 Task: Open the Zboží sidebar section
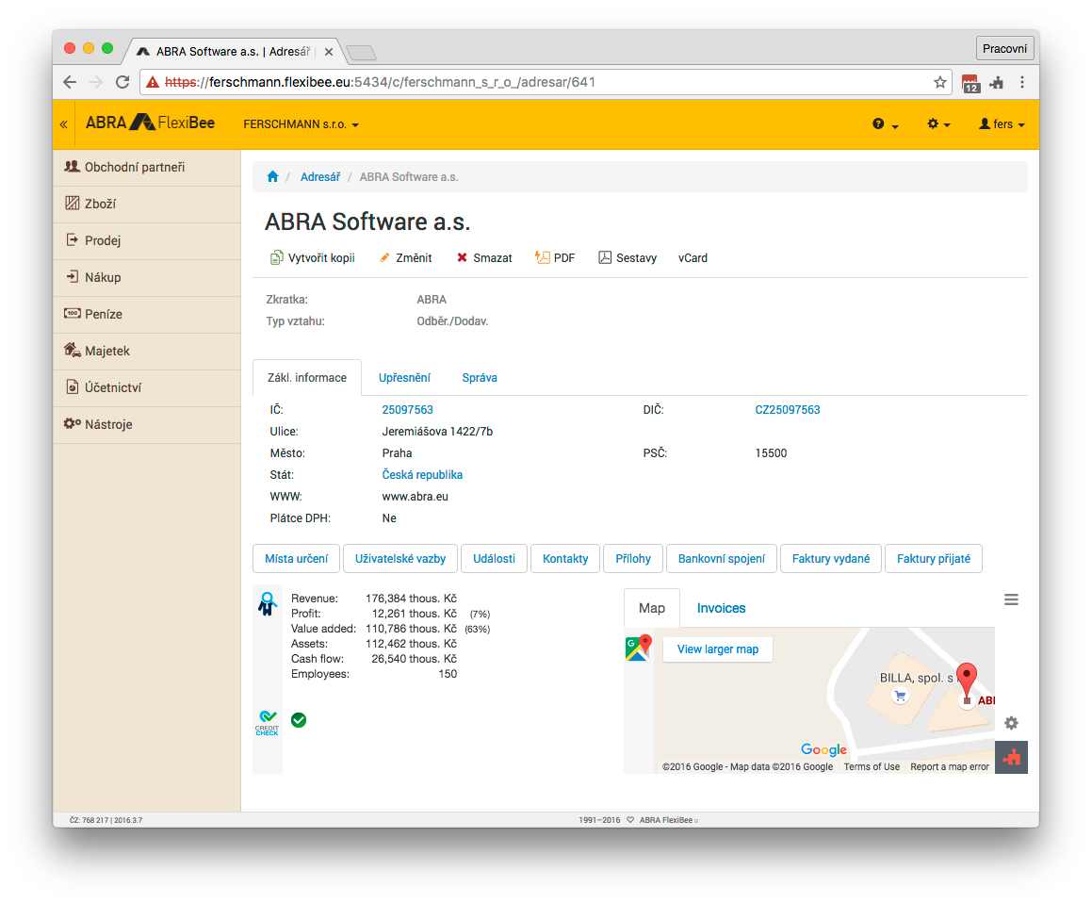(147, 205)
